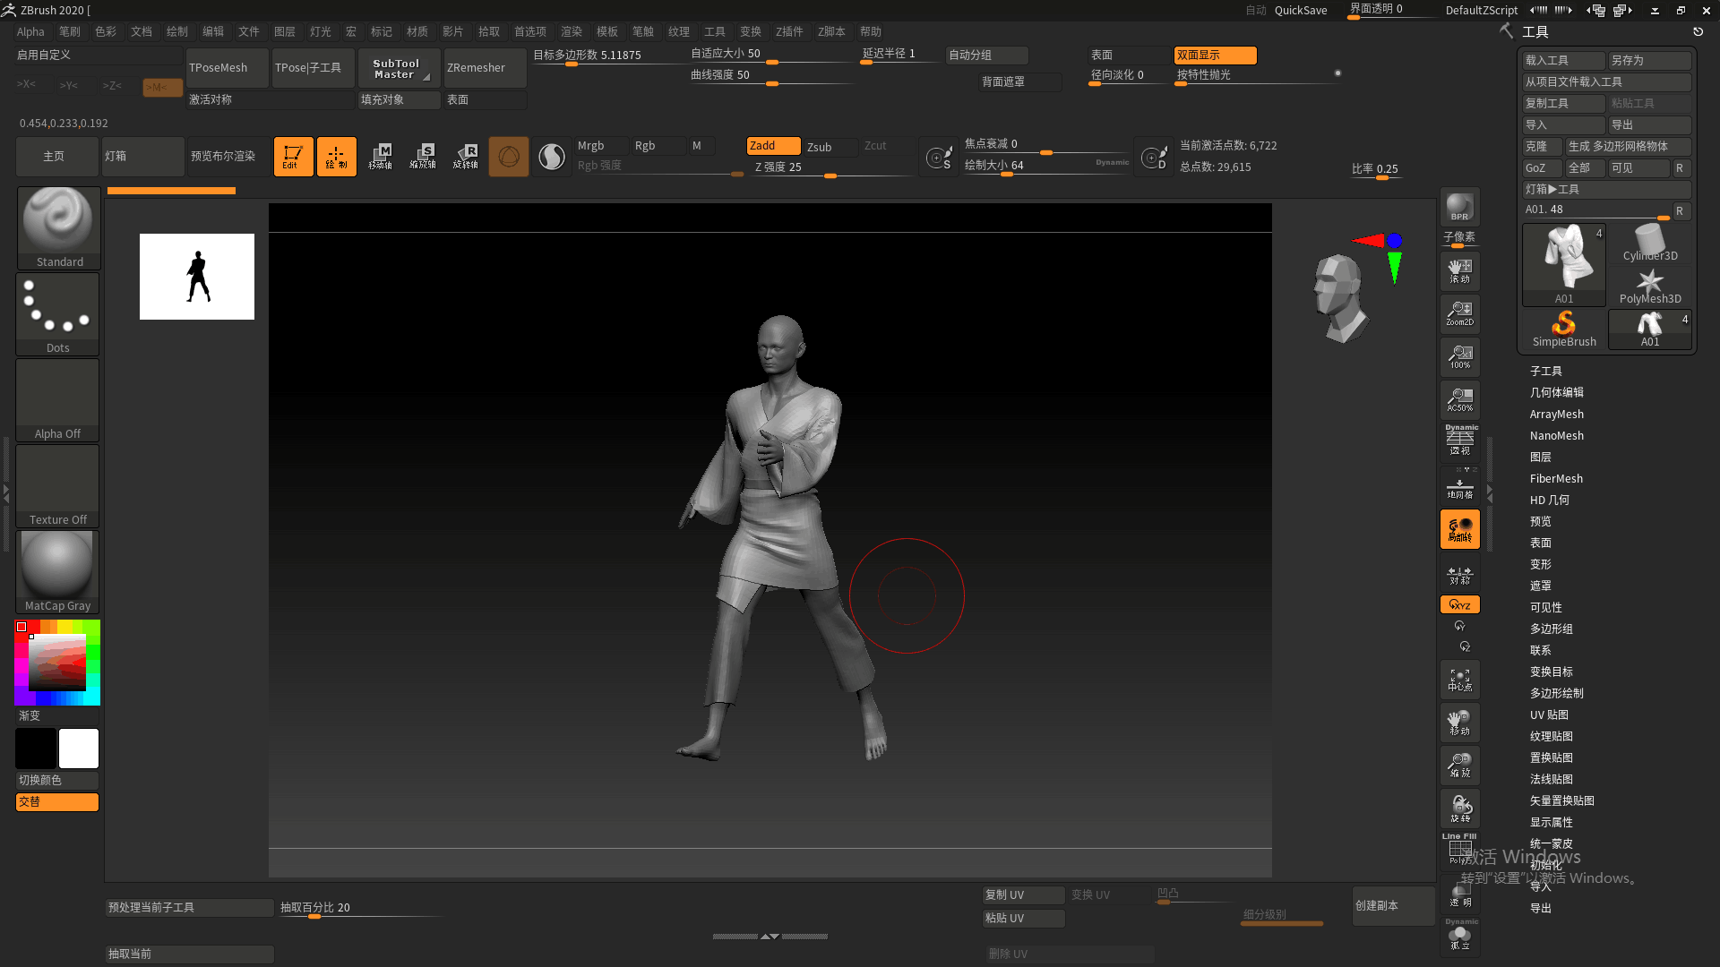1720x967 pixels.
Task: Click the ZRemesher button
Action: click(485, 68)
